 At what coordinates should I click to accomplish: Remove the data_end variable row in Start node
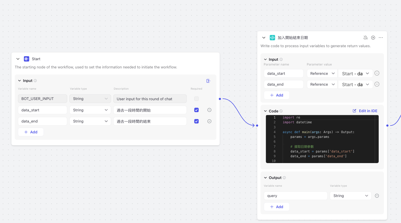pyautogui.click(x=209, y=121)
